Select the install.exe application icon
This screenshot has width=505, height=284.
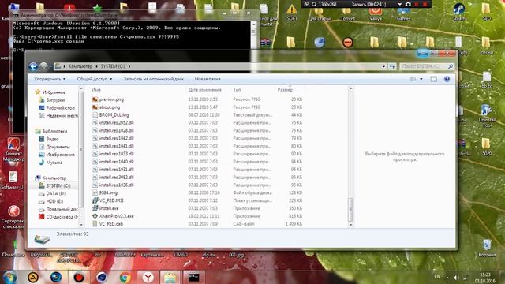click(x=95, y=208)
